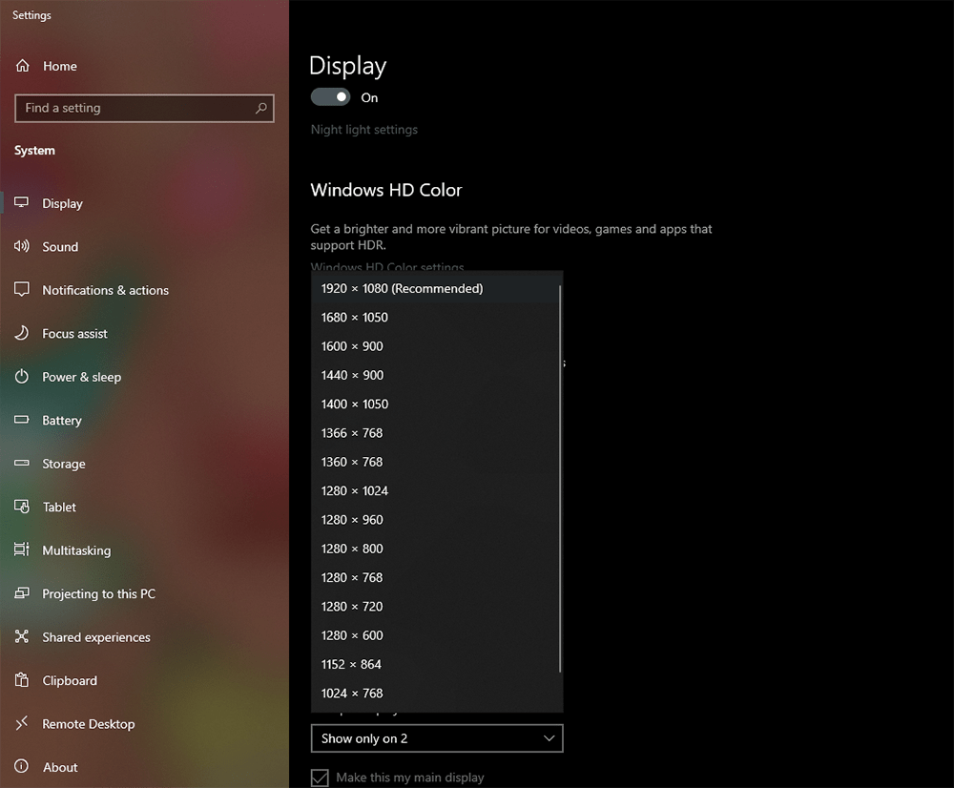The image size is (954, 788).
Task: Click the Remote Desktop icon
Action: coord(21,723)
